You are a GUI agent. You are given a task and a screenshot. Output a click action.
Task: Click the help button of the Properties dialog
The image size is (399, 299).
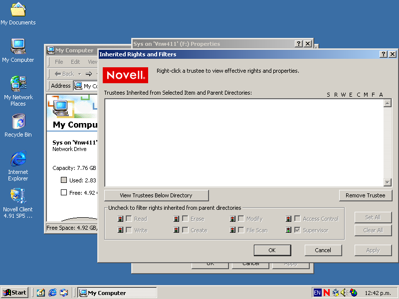[x=298, y=44]
